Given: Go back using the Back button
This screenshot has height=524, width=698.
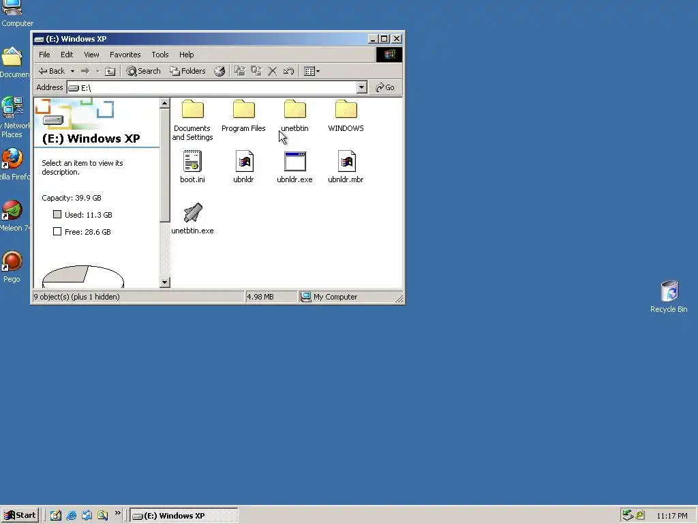Looking at the screenshot, I should pyautogui.click(x=52, y=71).
